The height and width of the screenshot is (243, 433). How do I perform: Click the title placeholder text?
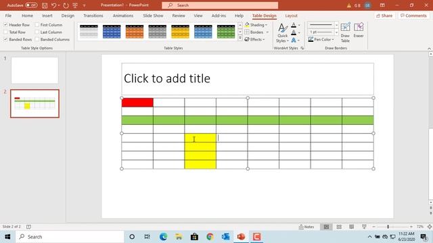(x=167, y=78)
